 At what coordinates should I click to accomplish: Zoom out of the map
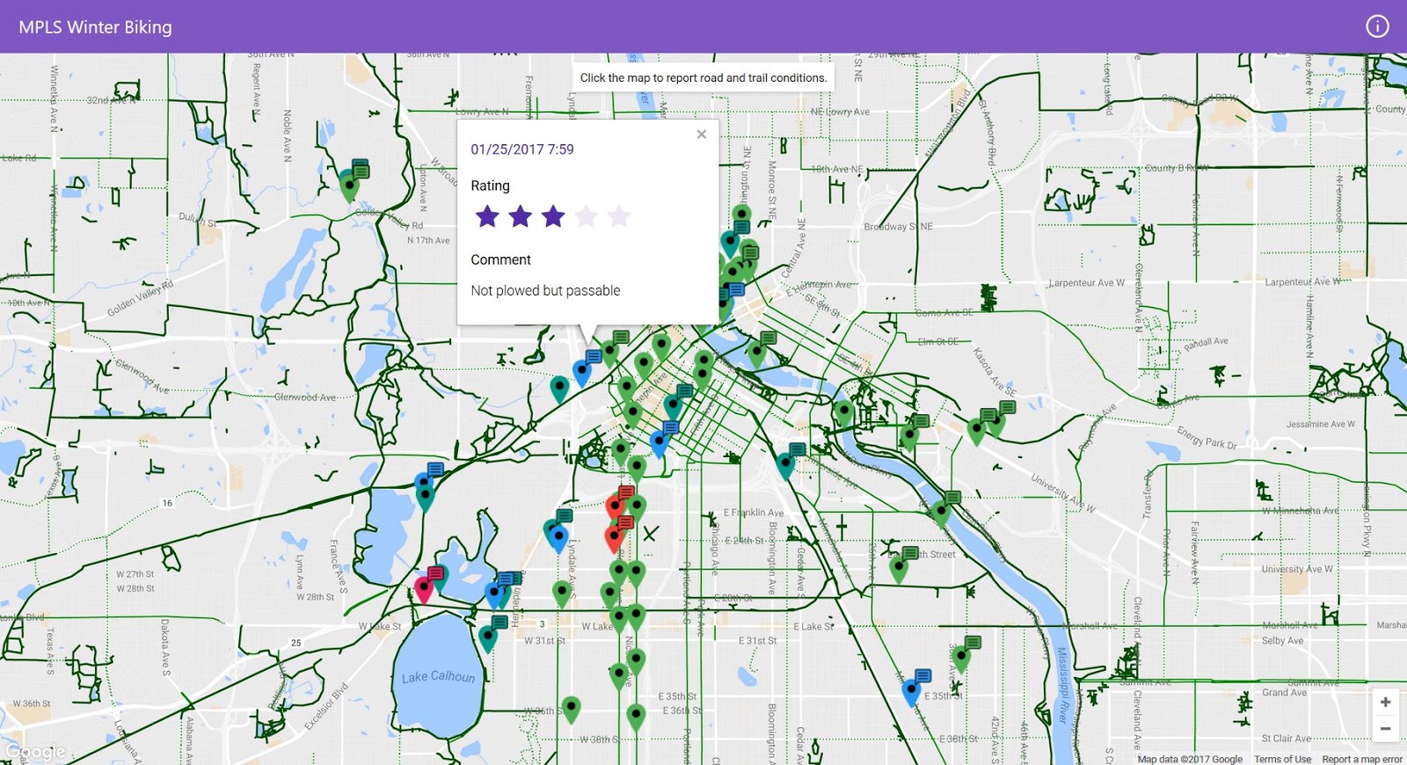click(1385, 729)
